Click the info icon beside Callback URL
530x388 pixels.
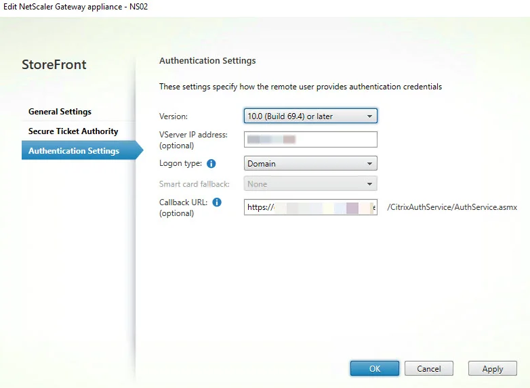pos(217,202)
